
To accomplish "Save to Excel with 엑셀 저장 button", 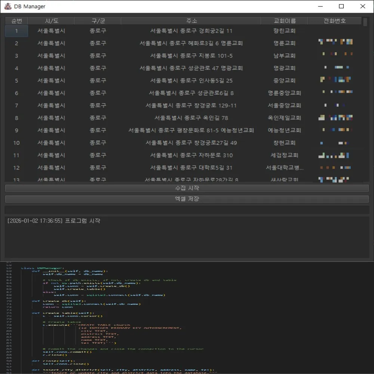I will (187, 199).
